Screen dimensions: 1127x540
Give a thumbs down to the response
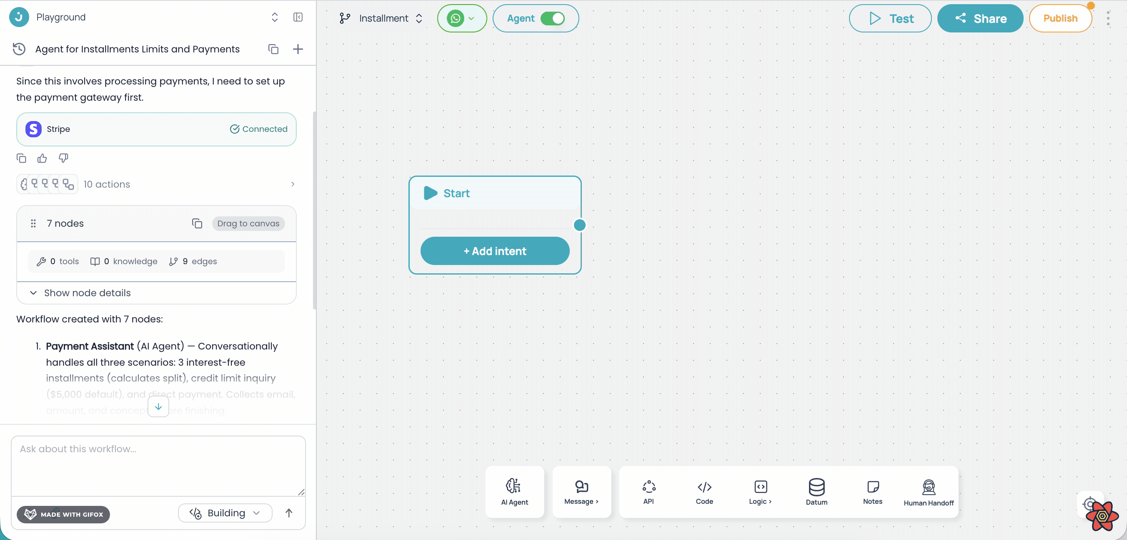pos(63,158)
